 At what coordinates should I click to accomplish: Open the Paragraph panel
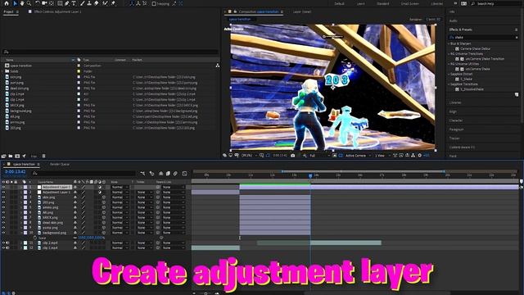[457, 129]
